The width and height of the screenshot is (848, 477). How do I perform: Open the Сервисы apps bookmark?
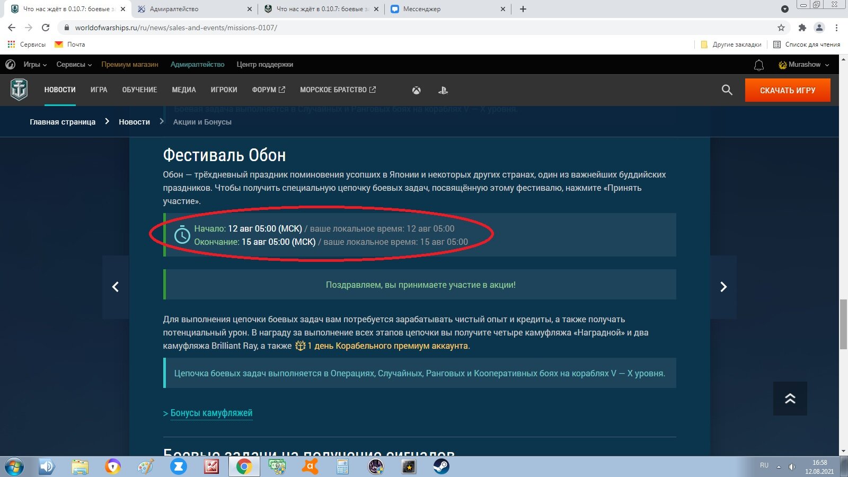click(26, 45)
